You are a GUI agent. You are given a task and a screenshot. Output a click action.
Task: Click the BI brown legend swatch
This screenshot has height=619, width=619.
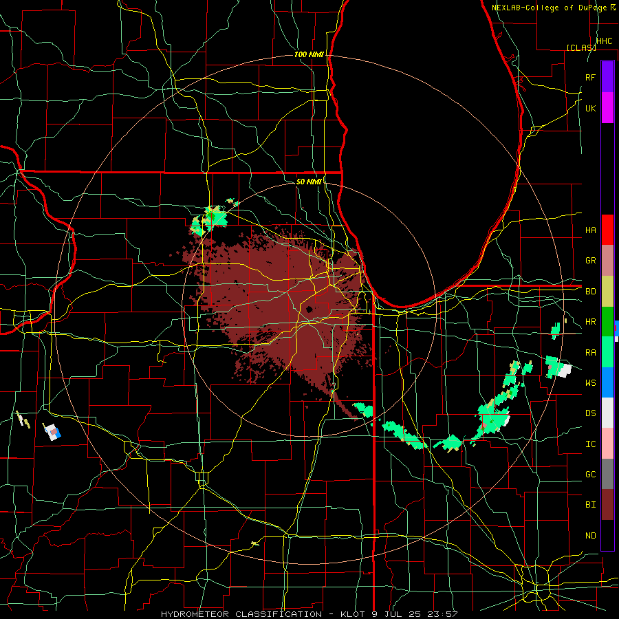pyautogui.click(x=607, y=505)
